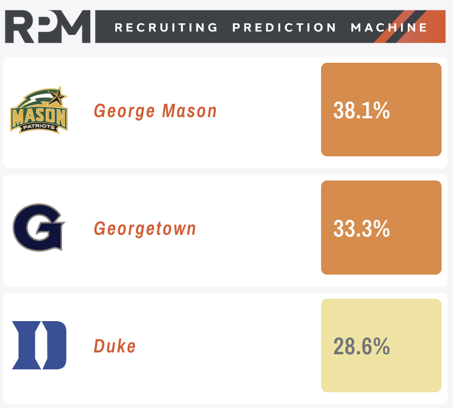This screenshot has height=408, width=453.
Task: Click the Recruiting Prediction Machine banner text
Action: [270, 28]
